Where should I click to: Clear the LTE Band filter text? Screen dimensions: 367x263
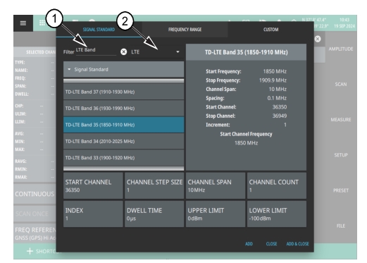[124, 51]
